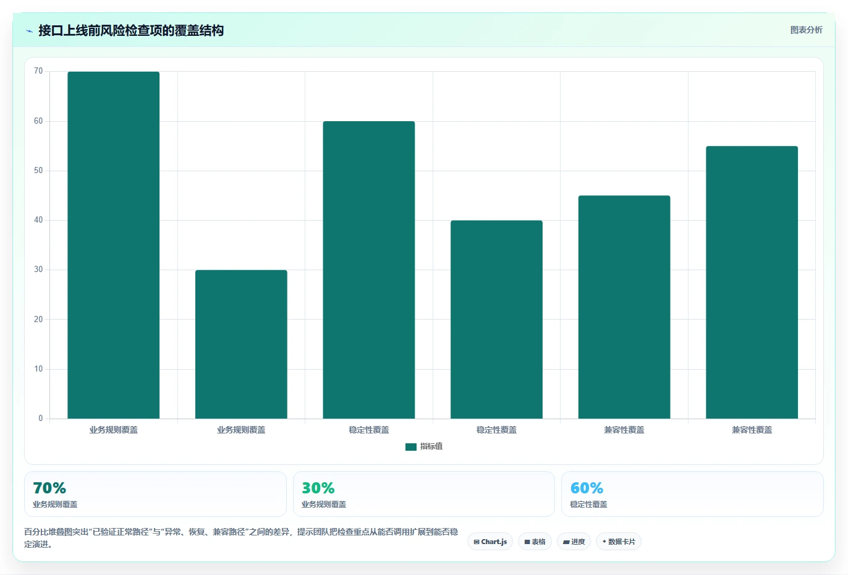848x575 pixels.
Task: Select the shortest bar reaching 30
Action: pyautogui.click(x=241, y=344)
